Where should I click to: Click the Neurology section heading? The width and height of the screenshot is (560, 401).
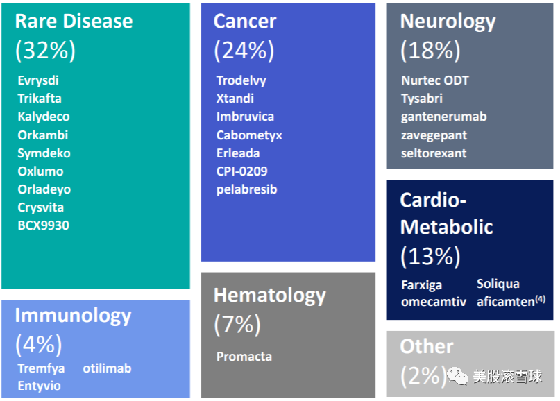tap(448, 21)
